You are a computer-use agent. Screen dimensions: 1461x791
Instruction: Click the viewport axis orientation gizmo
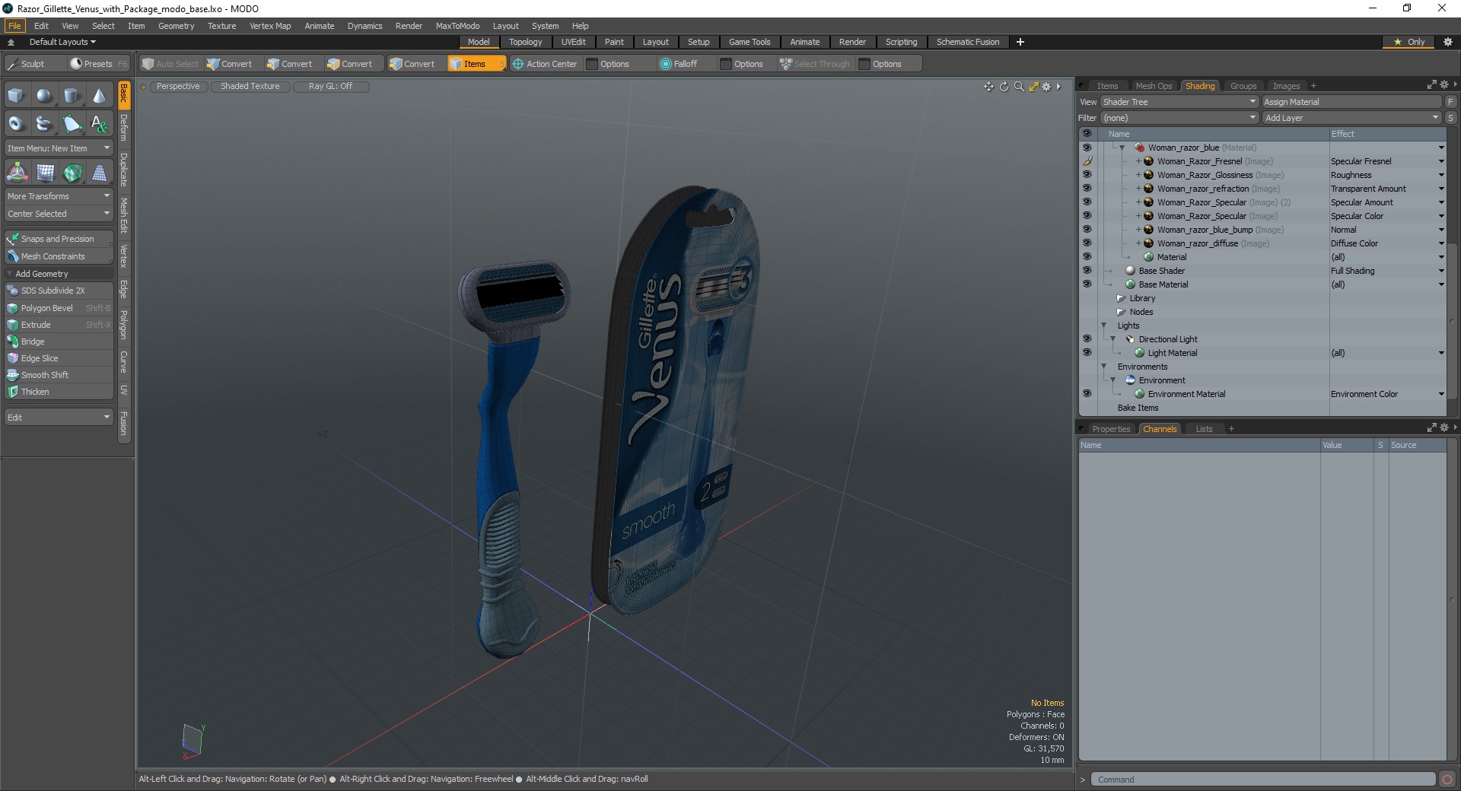193,741
